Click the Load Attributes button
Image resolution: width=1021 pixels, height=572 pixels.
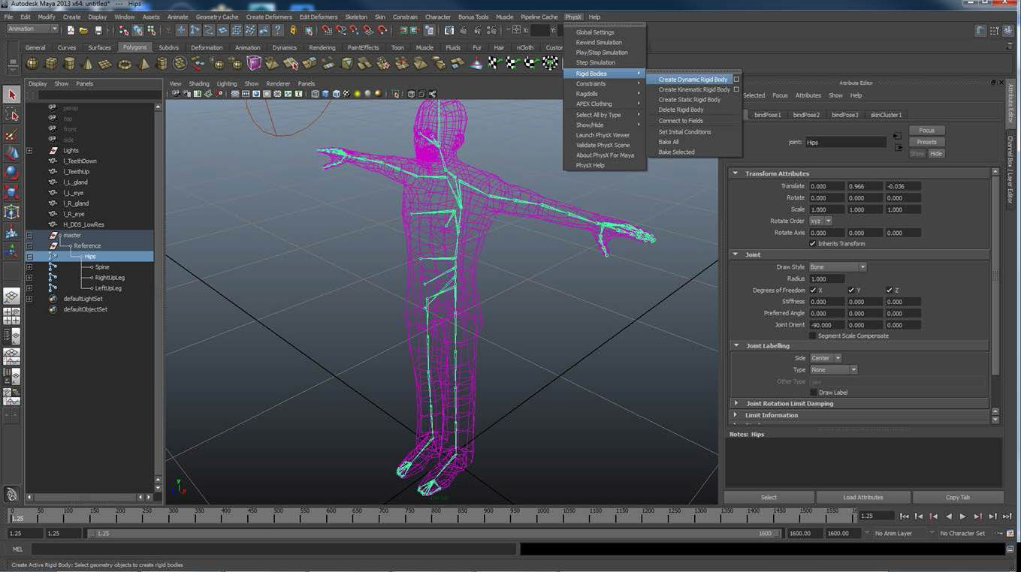tap(862, 497)
